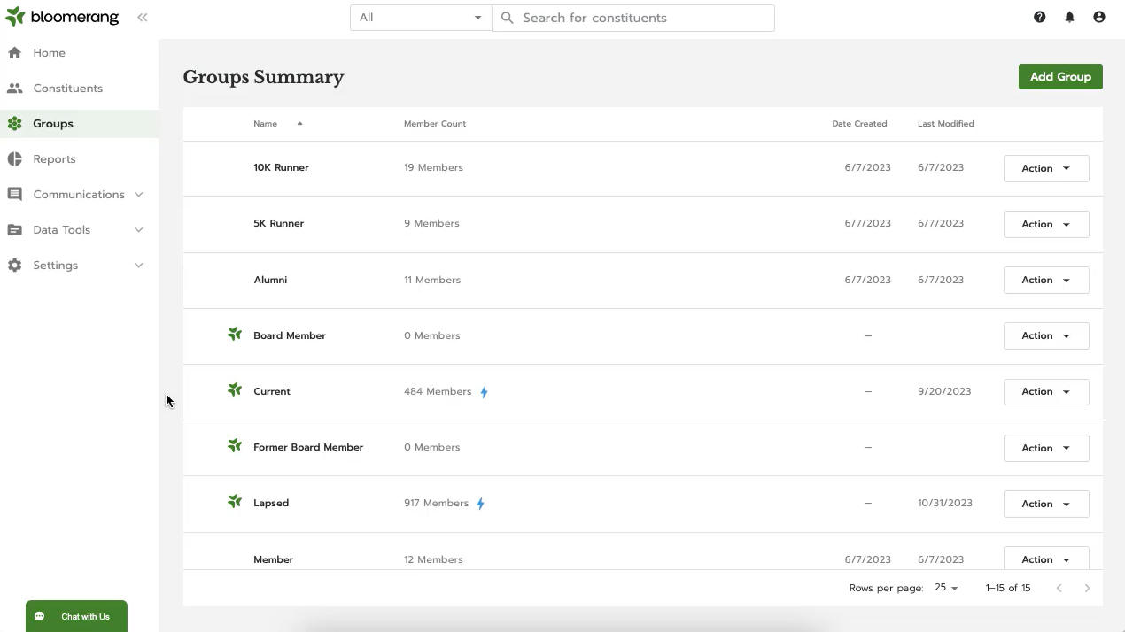Click the 10/31/2023 last modified date
Viewport: 1125px width, 632px height.
tap(945, 503)
